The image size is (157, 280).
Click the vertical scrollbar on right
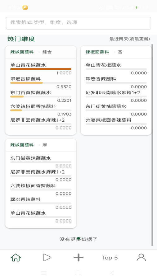[x=152, y=145]
